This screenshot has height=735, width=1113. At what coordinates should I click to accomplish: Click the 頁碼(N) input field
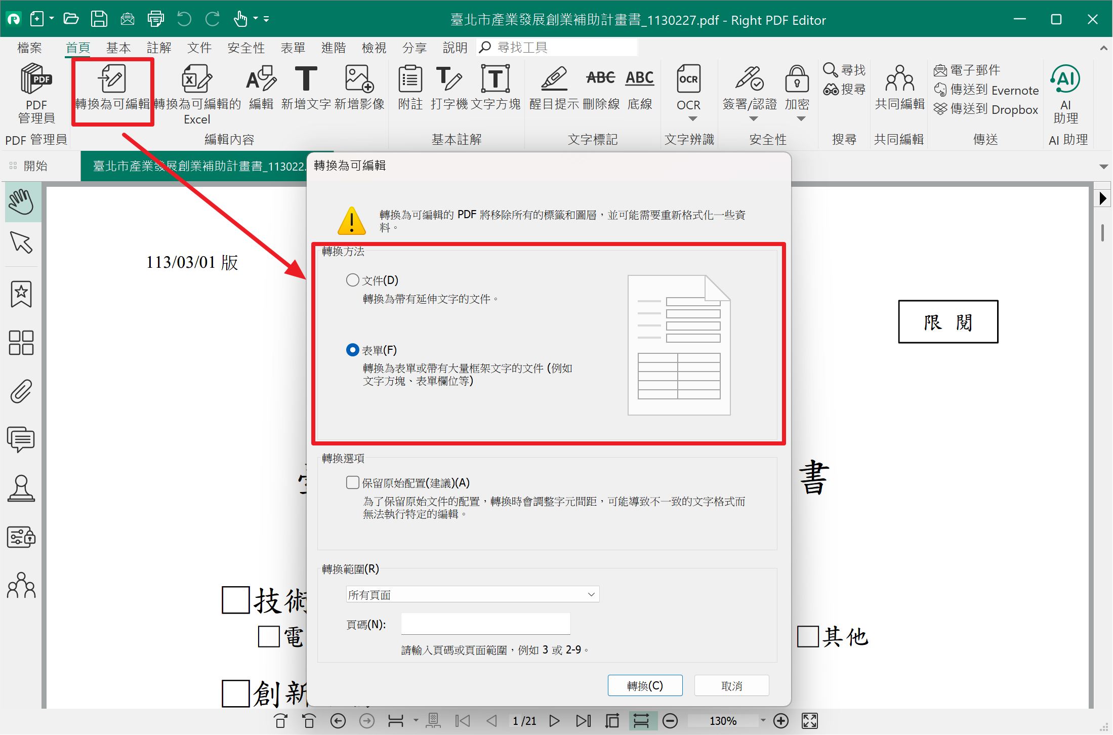485,624
